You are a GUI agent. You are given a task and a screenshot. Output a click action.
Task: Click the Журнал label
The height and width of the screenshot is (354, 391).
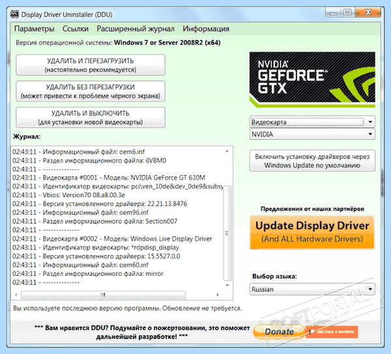[27, 137]
